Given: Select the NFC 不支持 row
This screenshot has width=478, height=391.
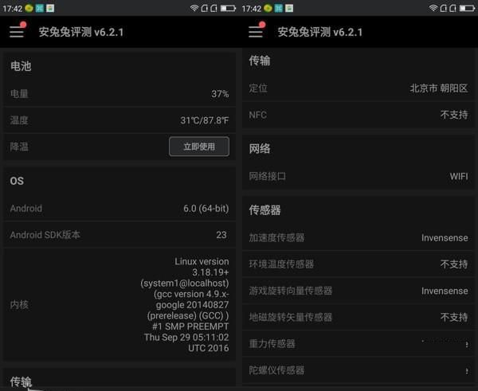Looking at the screenshot, I should (358, 115).
